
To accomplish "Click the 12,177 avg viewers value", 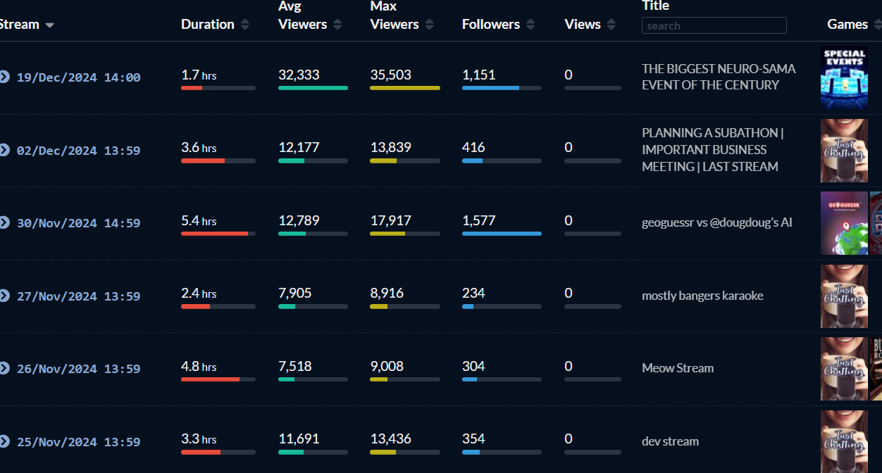I will click(x=299, y=147).
